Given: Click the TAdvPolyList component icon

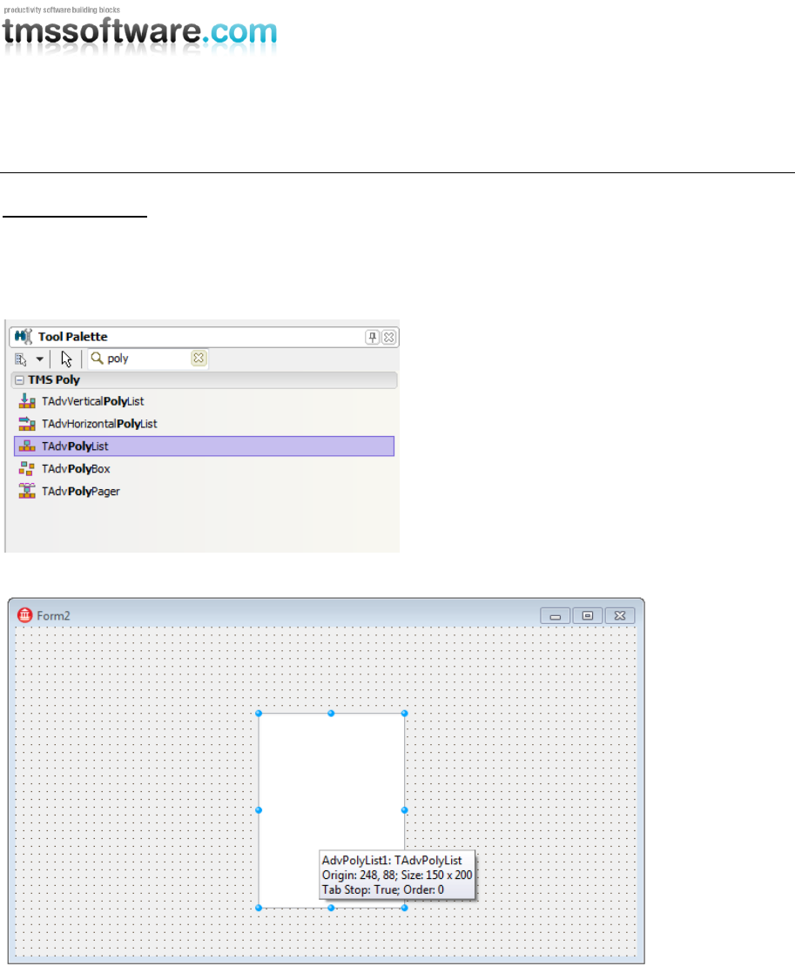Looking at the screenshot, I should [x=27, y=446].
